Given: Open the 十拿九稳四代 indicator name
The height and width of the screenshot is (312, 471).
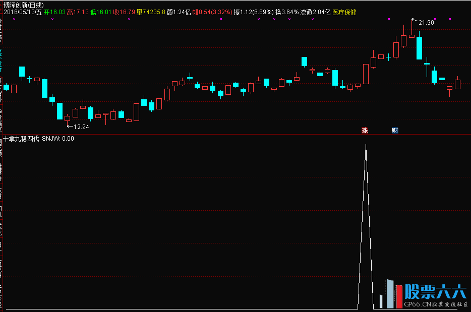Looking at the screenshot, I should (x=21, y=139).
